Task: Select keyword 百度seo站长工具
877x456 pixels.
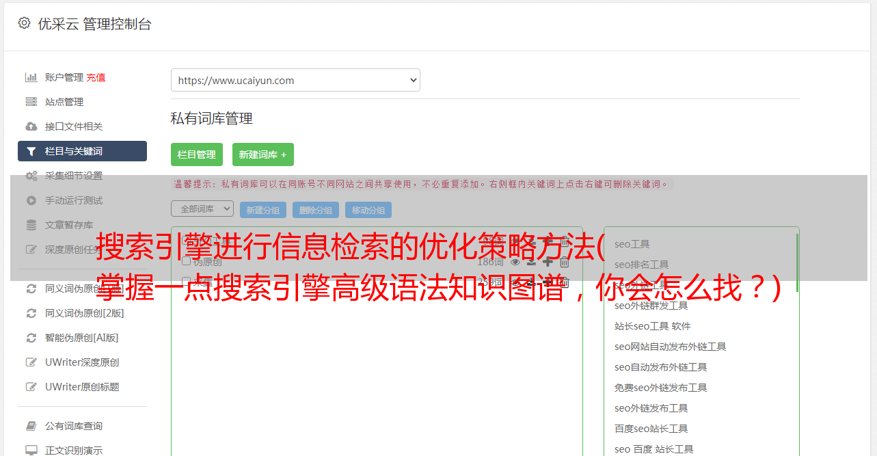Action: click(x=651, y=429)
